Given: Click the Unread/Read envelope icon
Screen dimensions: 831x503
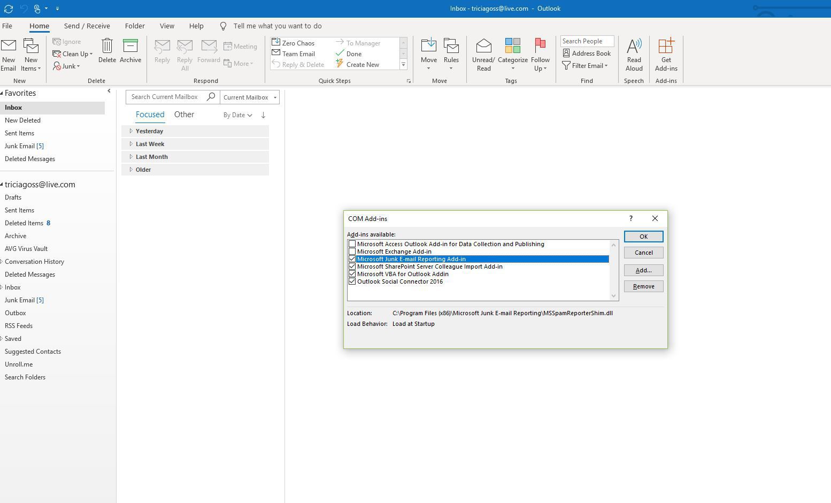Looking at the screenshot, I should click(483, 46).
